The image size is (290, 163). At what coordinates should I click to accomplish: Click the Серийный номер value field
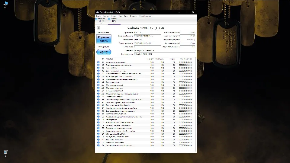tap(147, 36)
